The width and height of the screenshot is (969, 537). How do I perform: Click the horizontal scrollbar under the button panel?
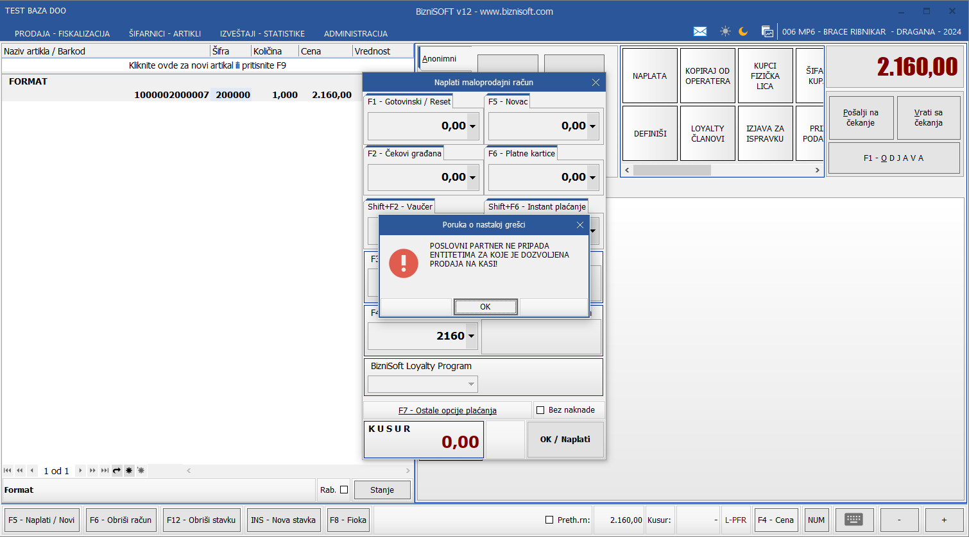pos(672,170)
